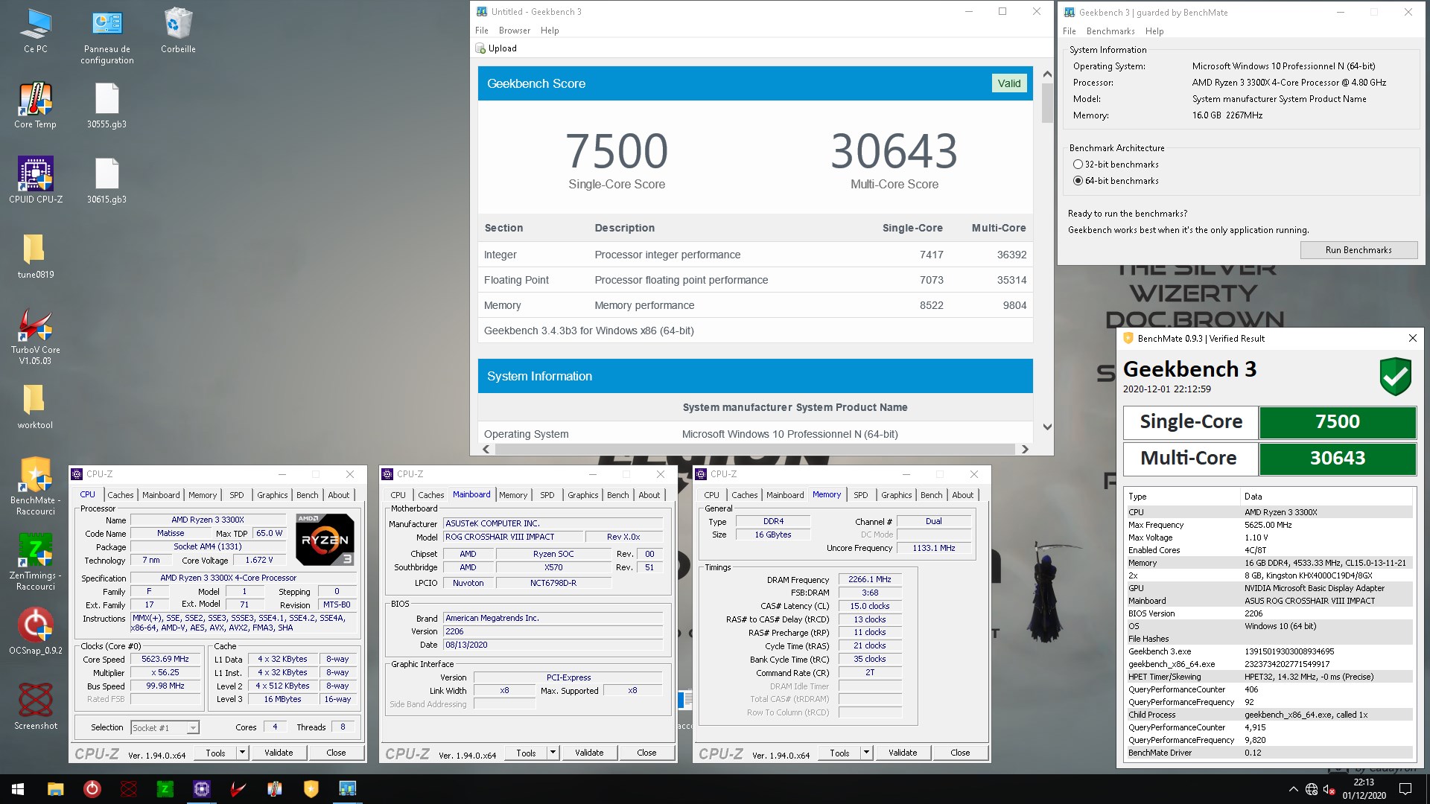Launch BenchMate shortcut on desktop
Screen dimensions: 1430x804
pyautogui.click(x=35, y=486)
